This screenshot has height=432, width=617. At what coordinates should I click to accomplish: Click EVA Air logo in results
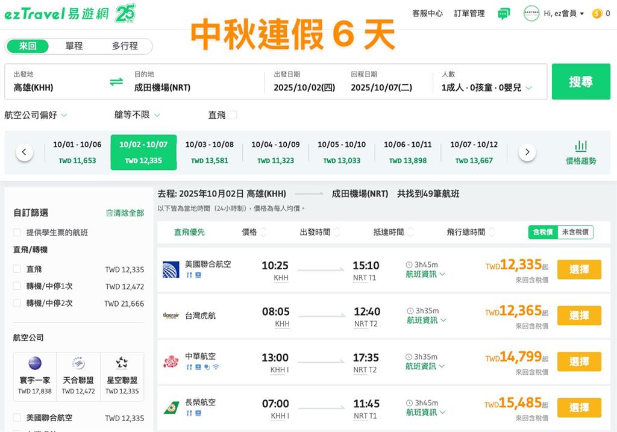(171, 408)
